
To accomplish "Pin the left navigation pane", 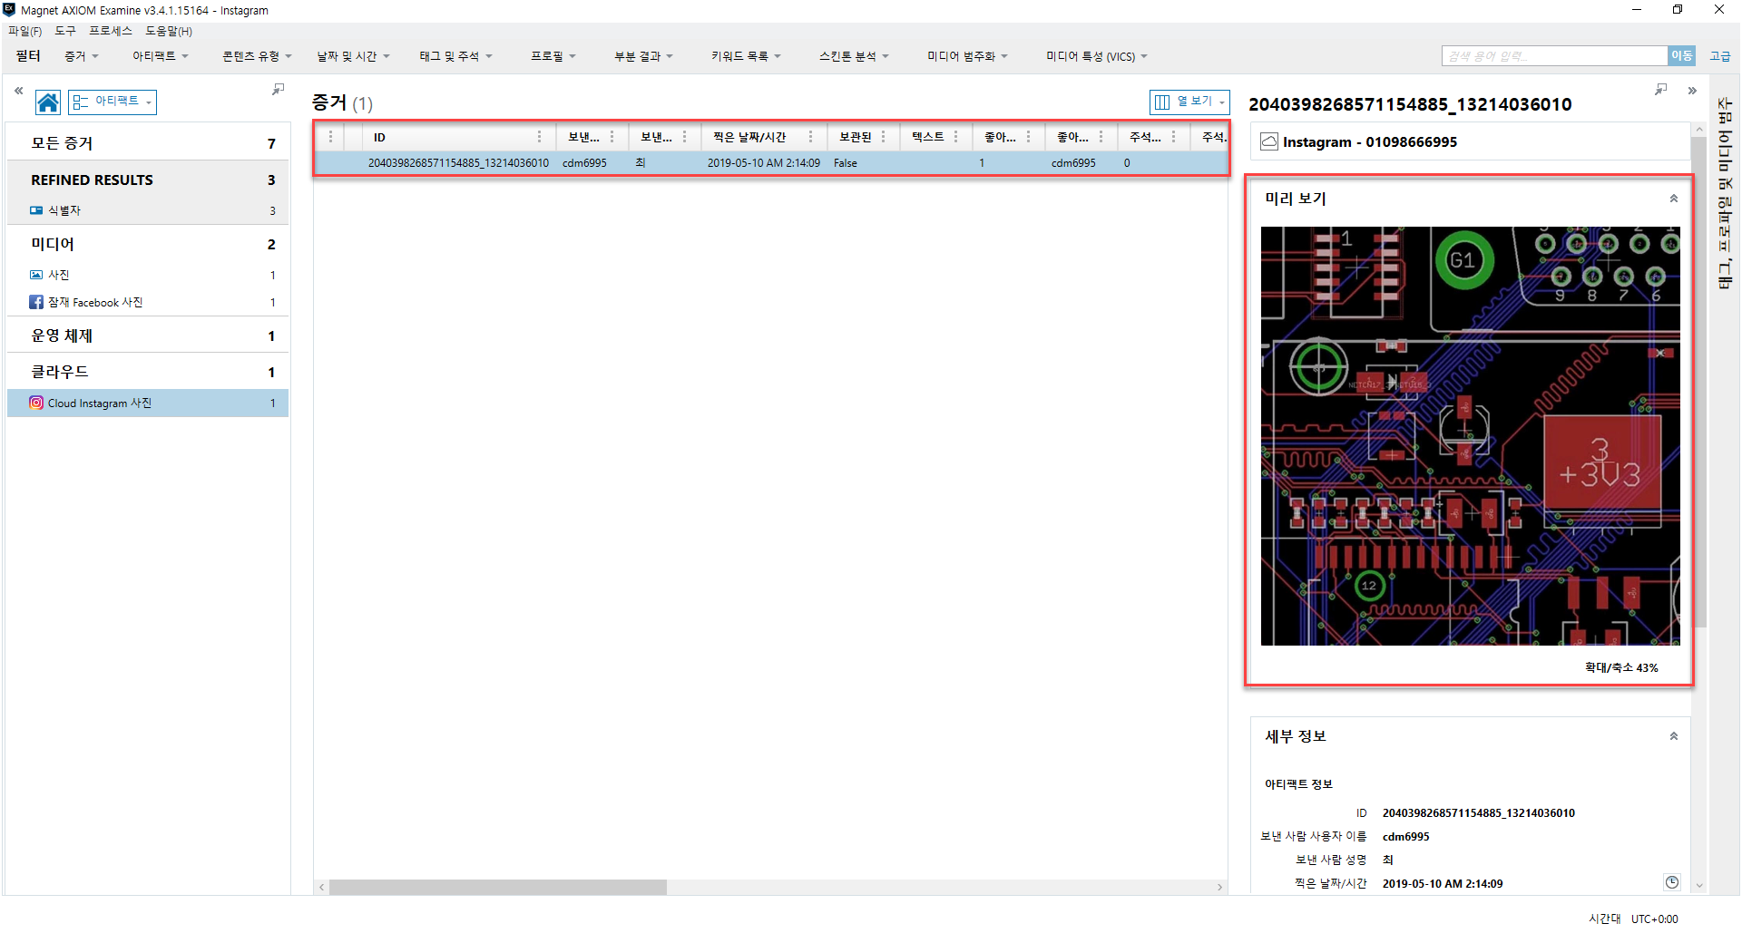I will (x=279, y=89).
